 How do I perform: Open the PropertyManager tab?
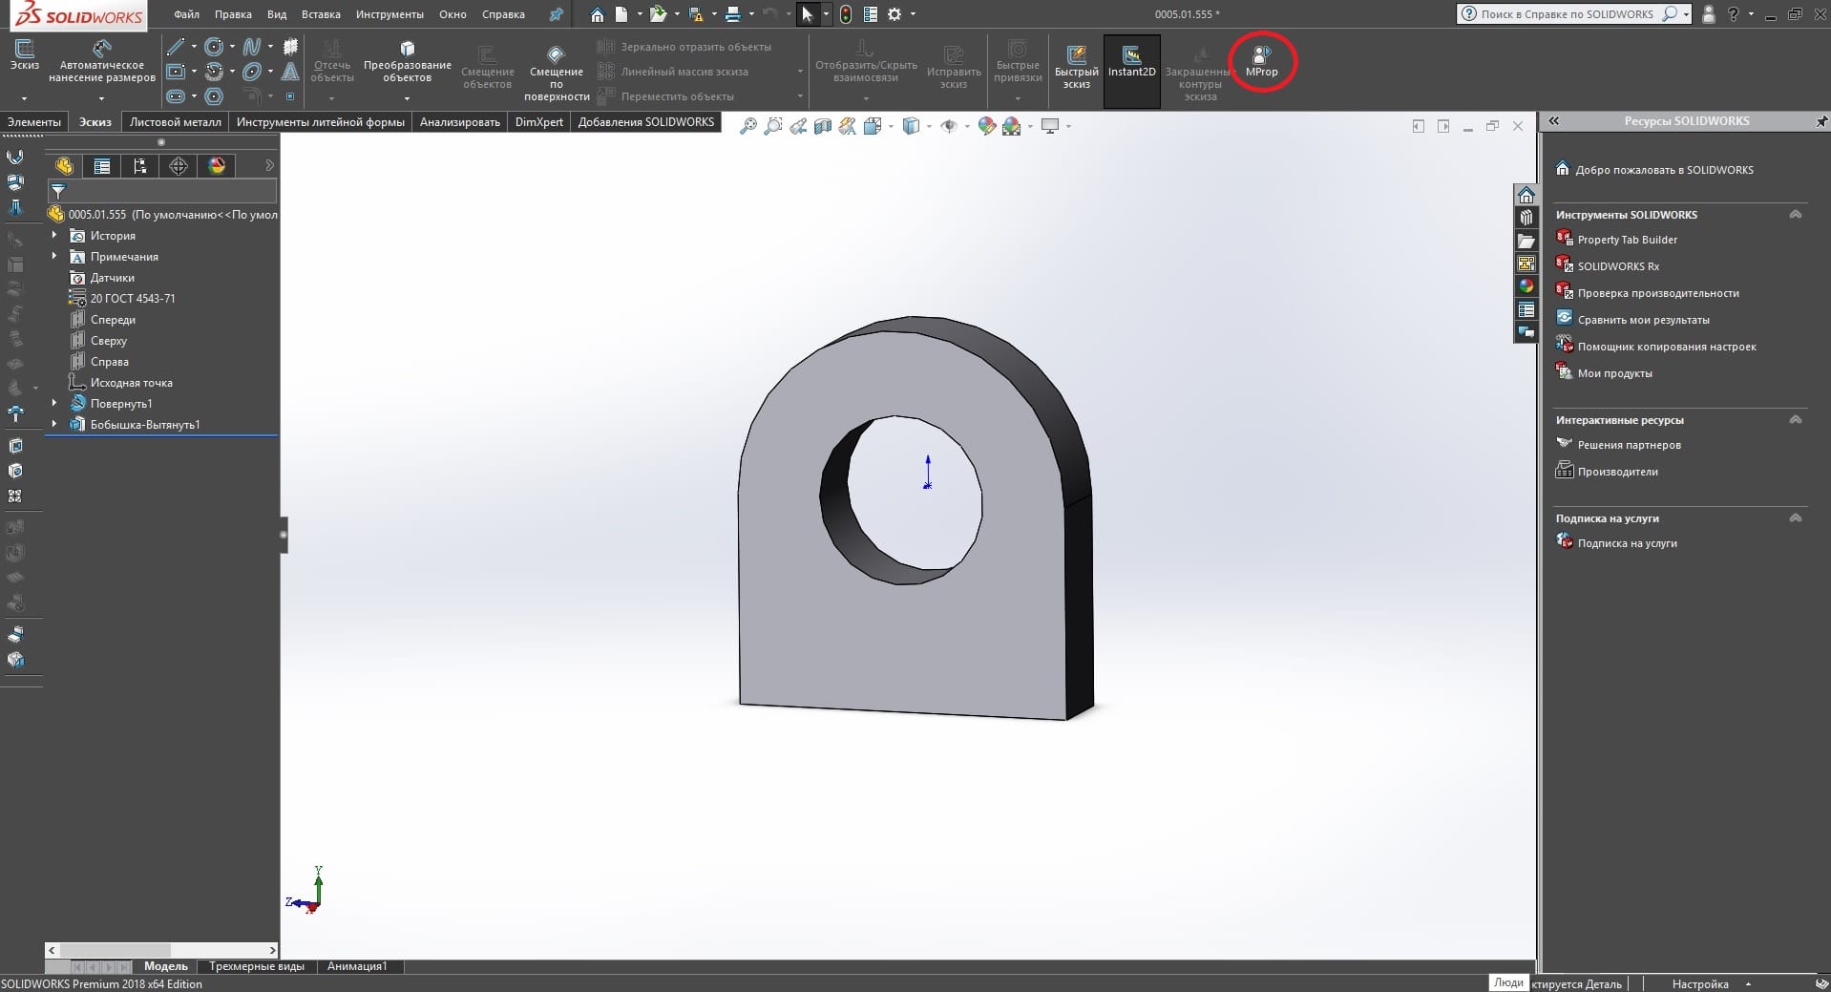click(101, 166)
